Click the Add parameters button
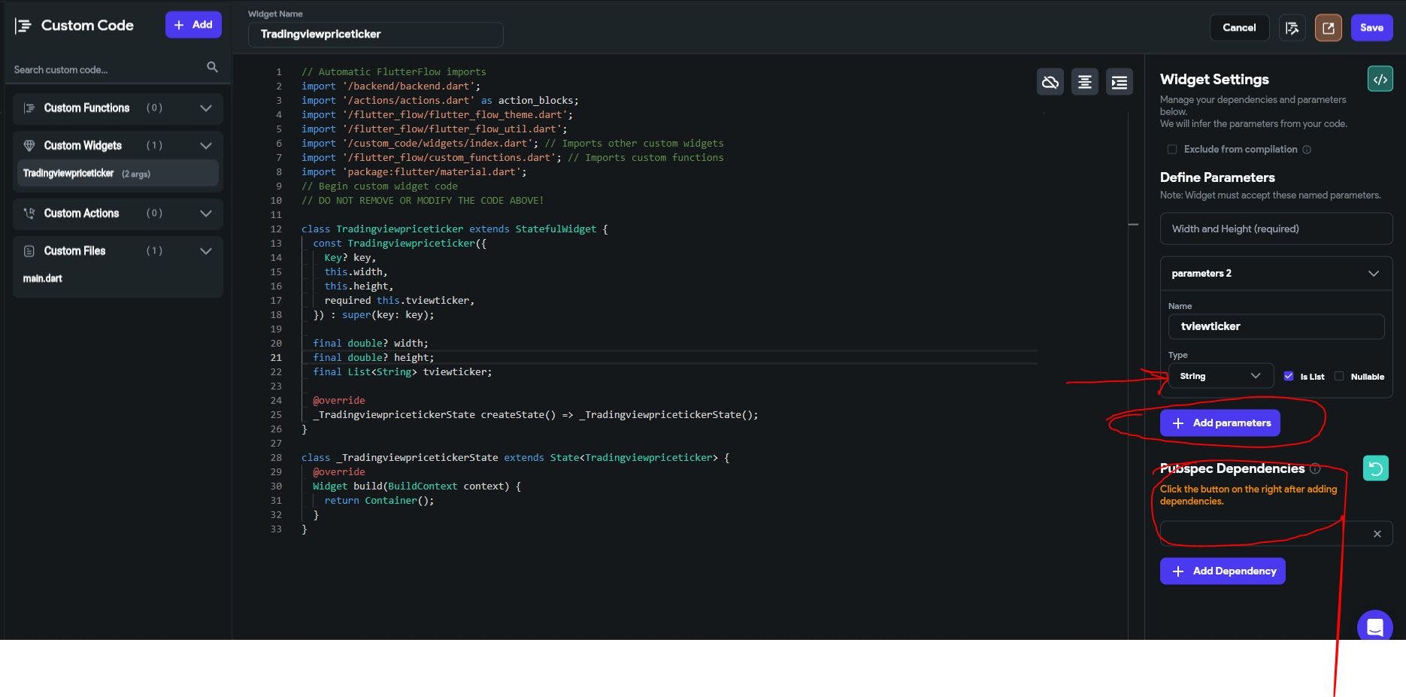The width and height of the screenshot is (1406, 697). pyautogui.click(x=1220, y=423)
